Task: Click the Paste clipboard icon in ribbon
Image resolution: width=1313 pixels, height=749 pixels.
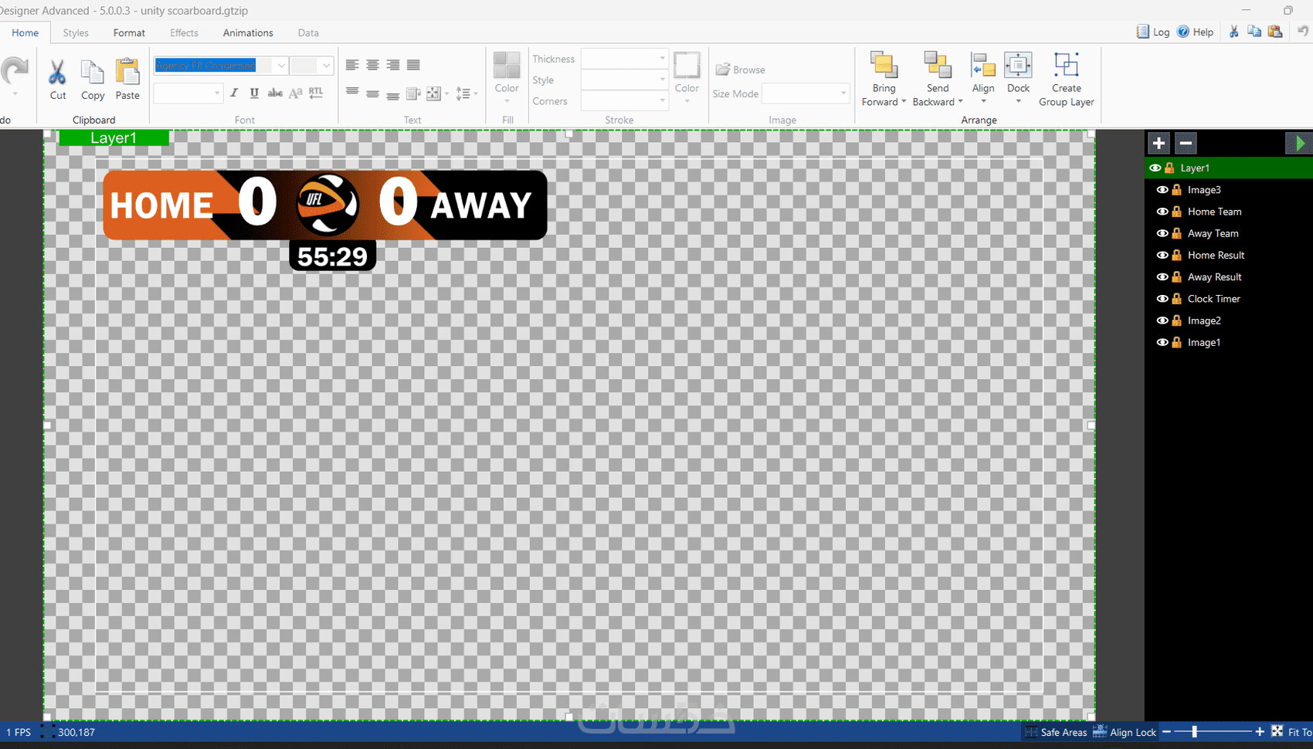Action: [x=127, y=72]
